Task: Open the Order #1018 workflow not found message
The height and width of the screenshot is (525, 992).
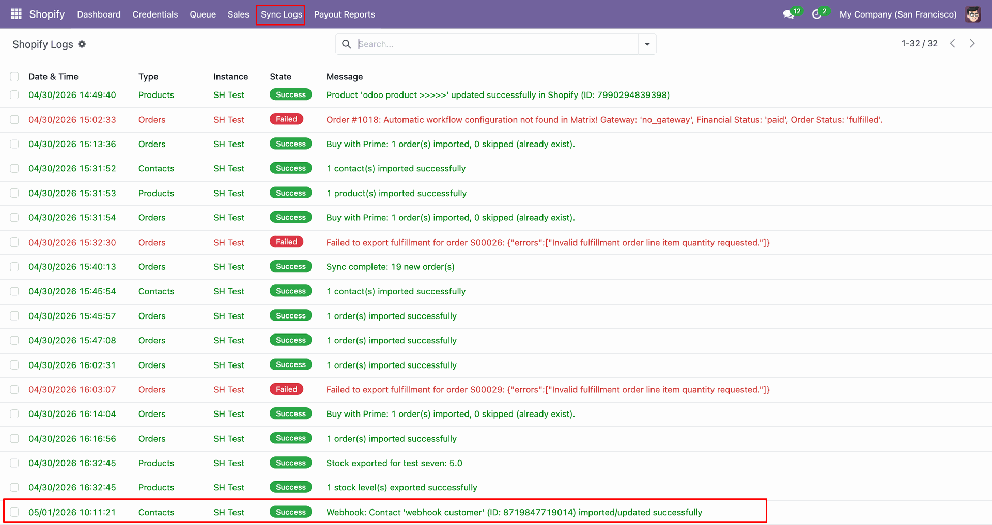Action: pyautogui.click(x=605, y=120)
